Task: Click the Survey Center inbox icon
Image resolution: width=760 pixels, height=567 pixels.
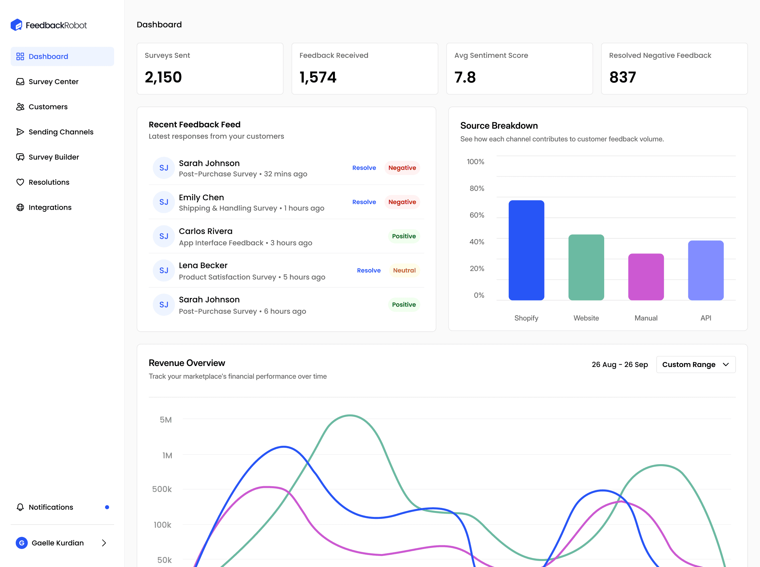Action: click(20, 82)
